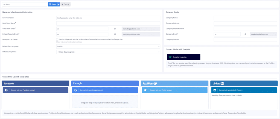Edit the Default Reply-to Email local part

click(x=82, y=34)
